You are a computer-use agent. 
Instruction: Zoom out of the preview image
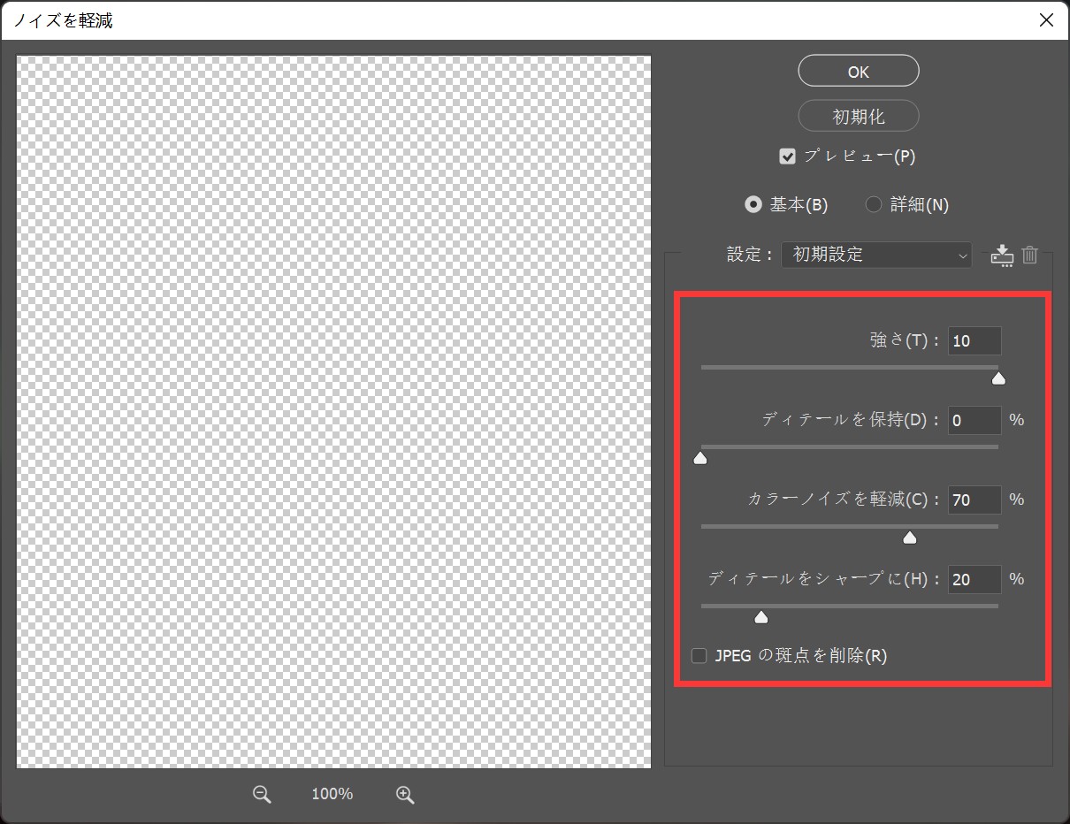coord(261,794)
